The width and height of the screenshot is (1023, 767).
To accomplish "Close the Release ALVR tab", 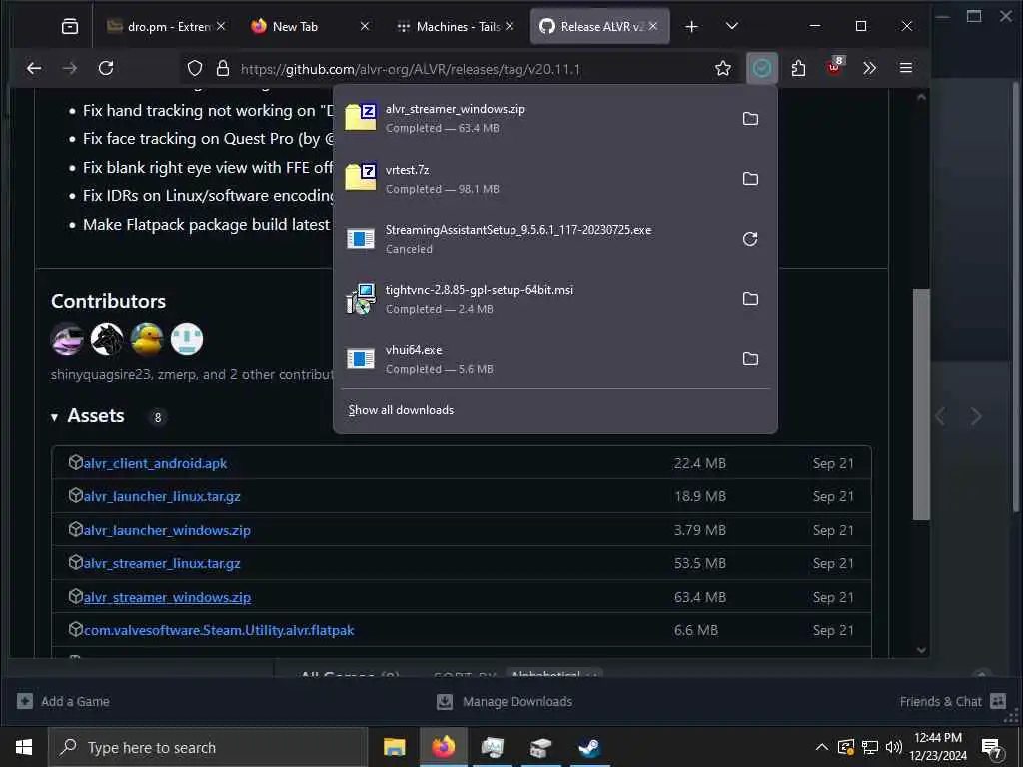I will 653,26.
